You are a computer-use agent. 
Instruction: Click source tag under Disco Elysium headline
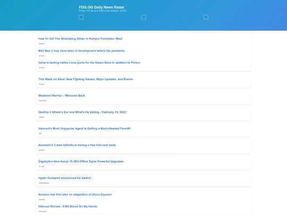point(42,200)
